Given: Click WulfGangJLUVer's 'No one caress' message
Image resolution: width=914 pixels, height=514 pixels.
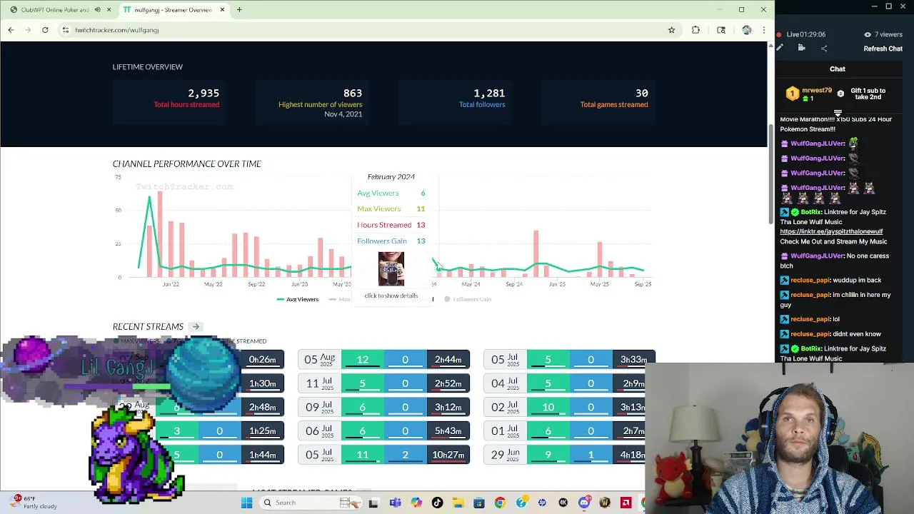Looking at the screenshot, I should click(x=835, y=260).
